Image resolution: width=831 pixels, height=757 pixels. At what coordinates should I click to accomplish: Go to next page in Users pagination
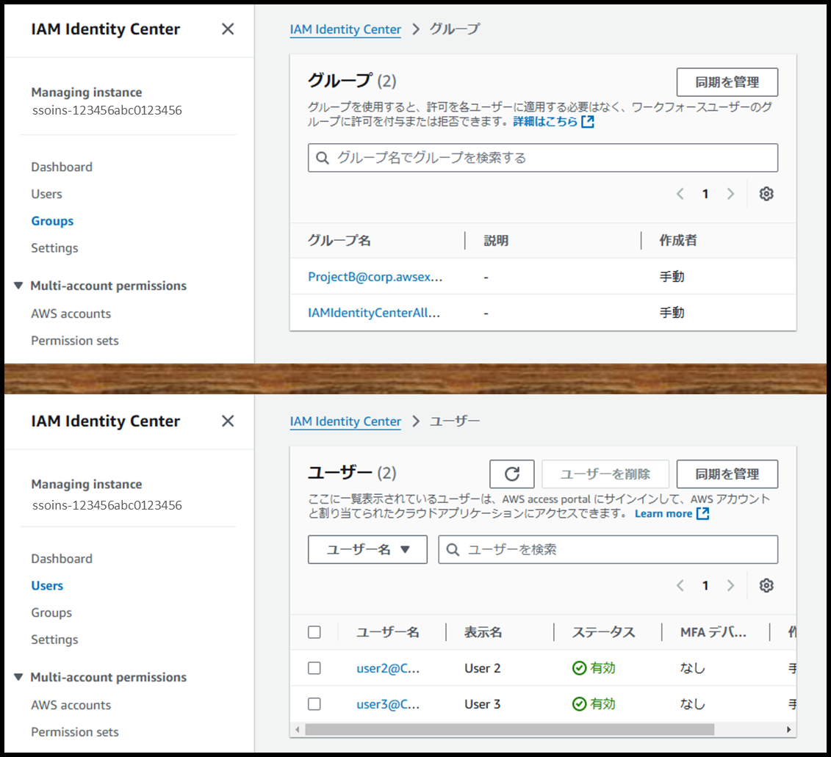tap(730, 585)
